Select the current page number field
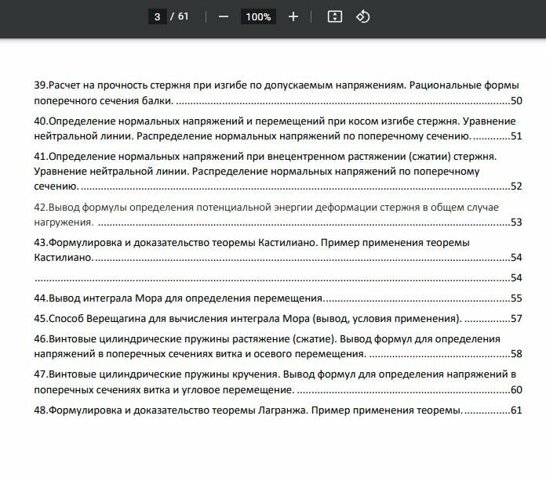Viewport: 546px width, 481px height. tap(157, 16)
